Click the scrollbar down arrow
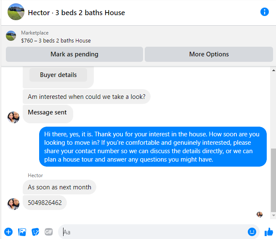This screenshot has width=276, height=239. [x=273, y=215]
